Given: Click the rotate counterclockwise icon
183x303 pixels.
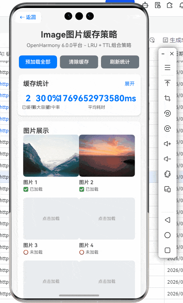Looking at the screenshot, I should coord(167,113).
